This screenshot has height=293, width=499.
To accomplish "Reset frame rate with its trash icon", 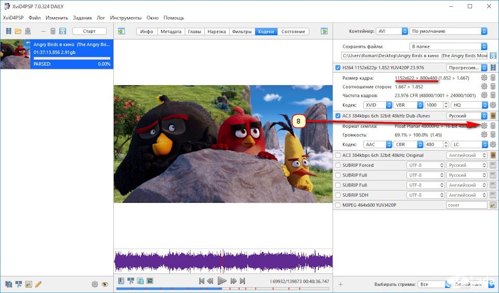I will 493,96.
